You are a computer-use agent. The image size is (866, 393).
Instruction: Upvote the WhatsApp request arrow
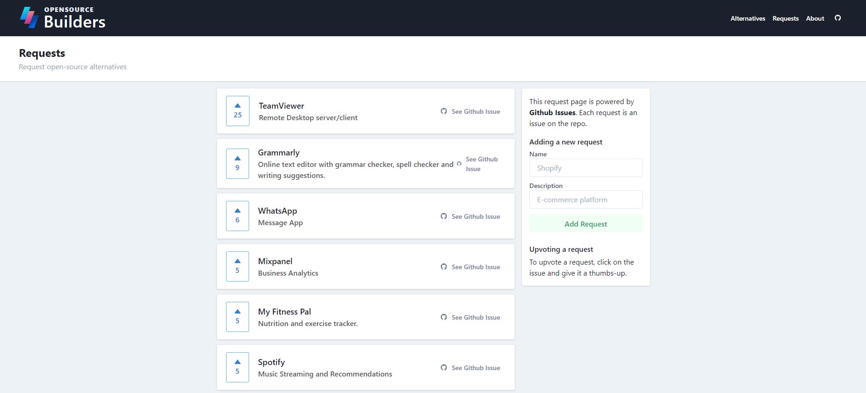(238, 210)
